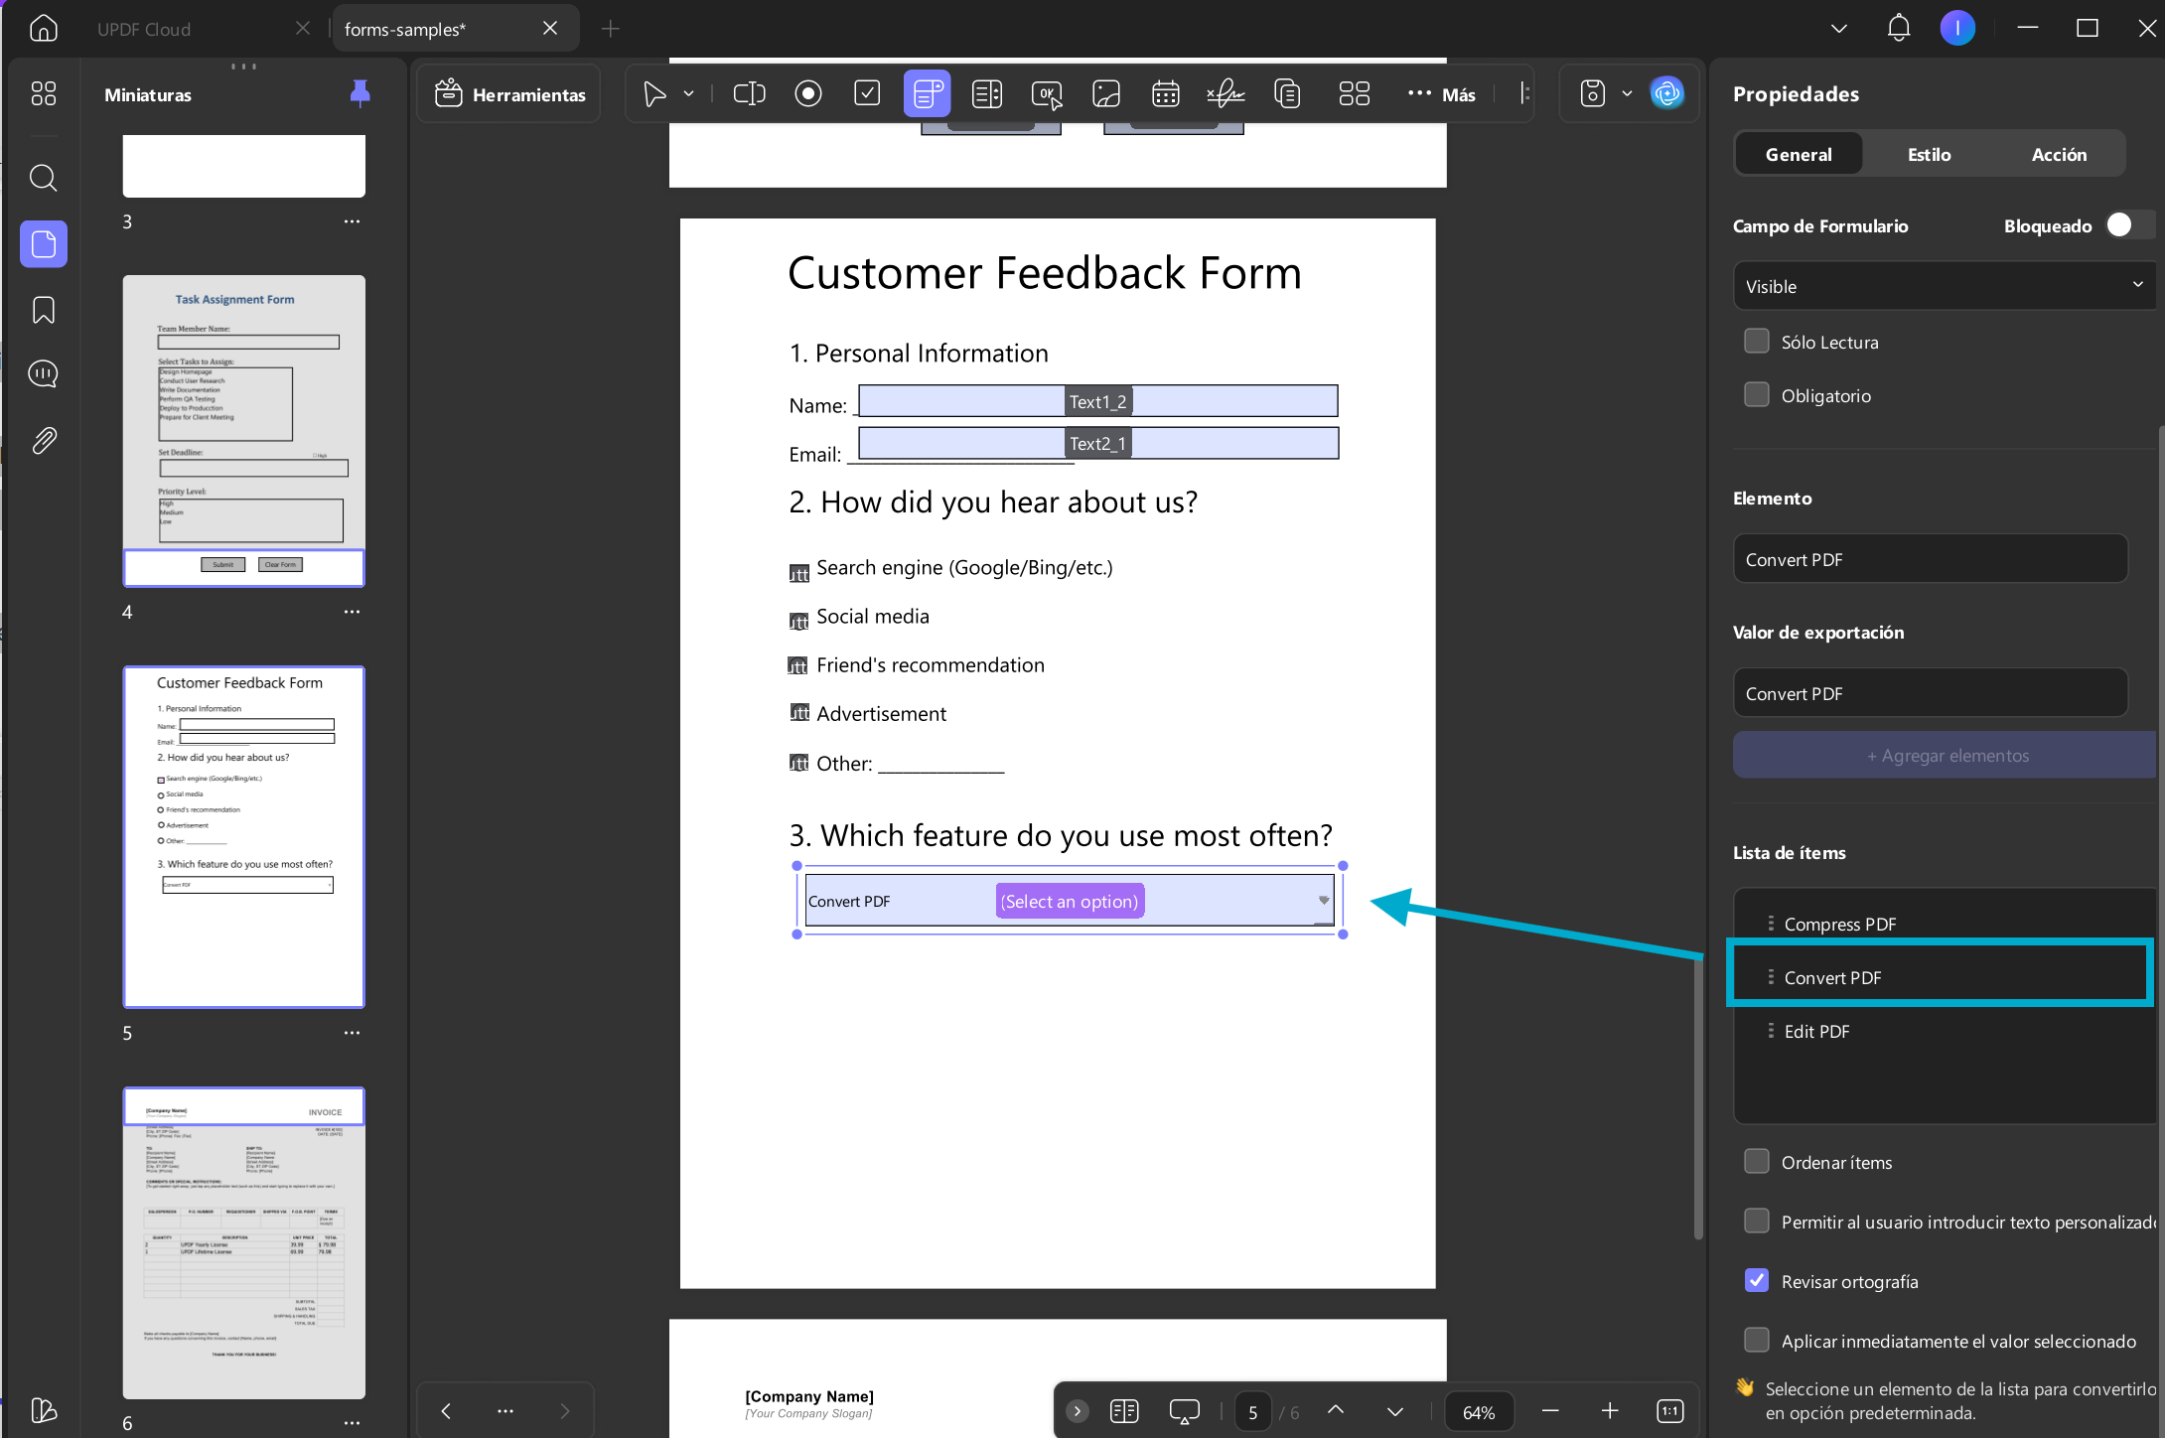Switch to the Acción tab
This screenshot has width=2165, height=1438.
[x=2059, y=154]
